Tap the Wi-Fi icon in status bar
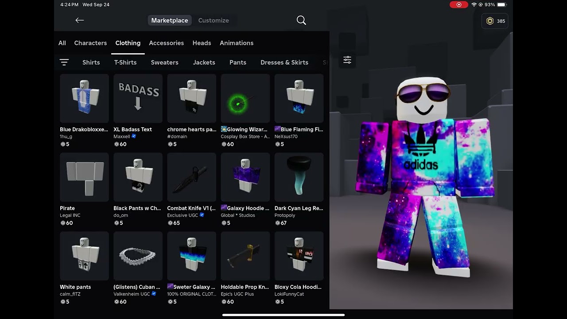This screenshot has height=319, width=567. pyautogui.click(x=474, y=4)
